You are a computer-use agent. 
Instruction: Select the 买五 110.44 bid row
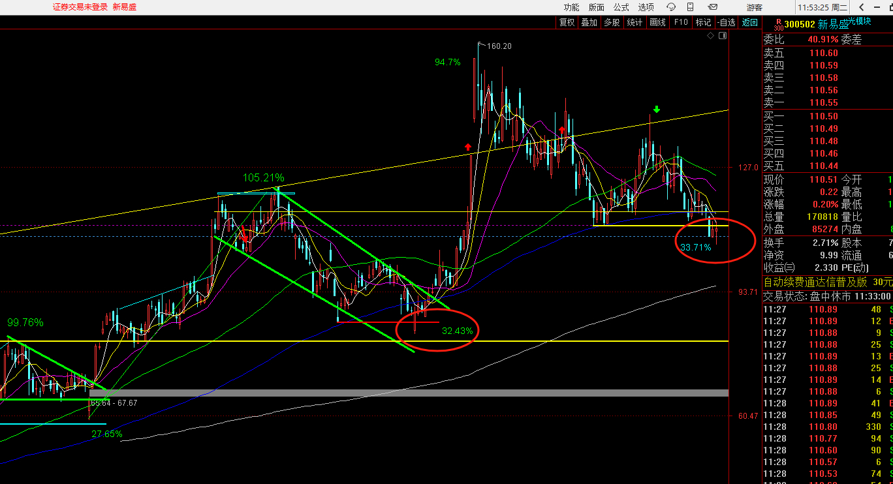point(828,166)
